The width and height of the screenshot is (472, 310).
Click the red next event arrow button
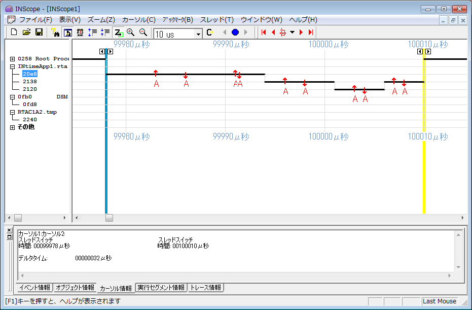point(300,32)
